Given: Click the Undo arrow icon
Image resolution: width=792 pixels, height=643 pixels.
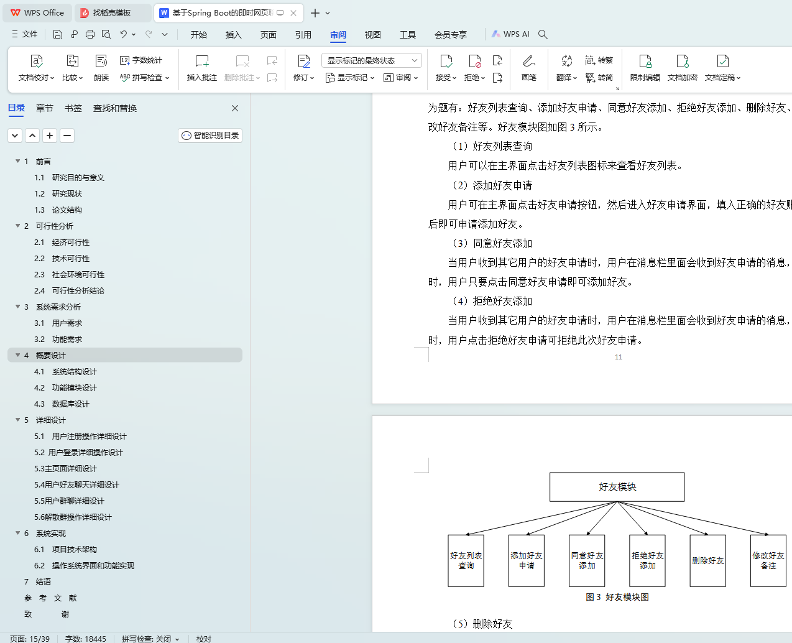Looking at the screenshot, I should tap(124, 34).
